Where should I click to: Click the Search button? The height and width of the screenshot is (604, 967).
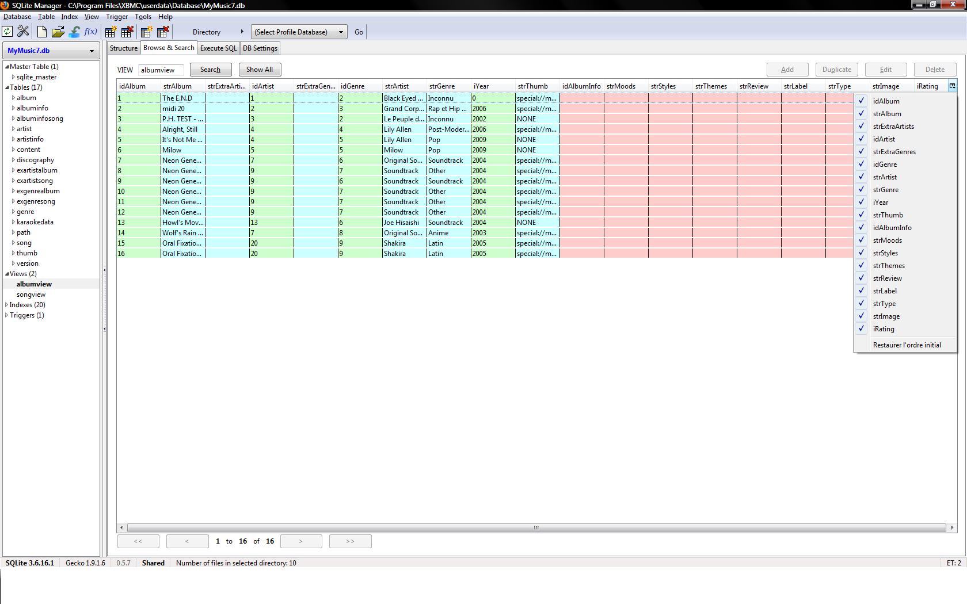coord(210,70)
